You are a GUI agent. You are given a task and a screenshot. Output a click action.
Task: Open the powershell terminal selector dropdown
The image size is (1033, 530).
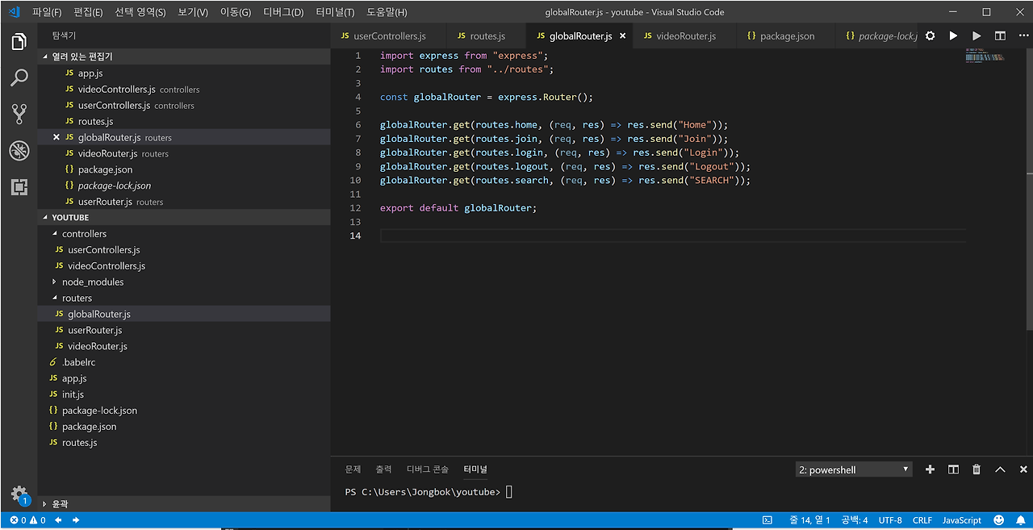point(853,469)
